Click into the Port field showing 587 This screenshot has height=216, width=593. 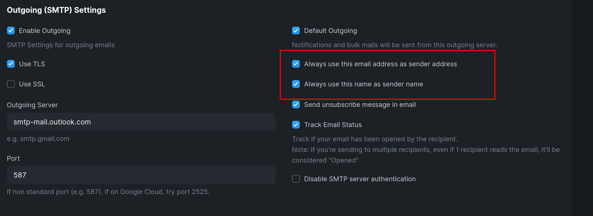point(141,175)
